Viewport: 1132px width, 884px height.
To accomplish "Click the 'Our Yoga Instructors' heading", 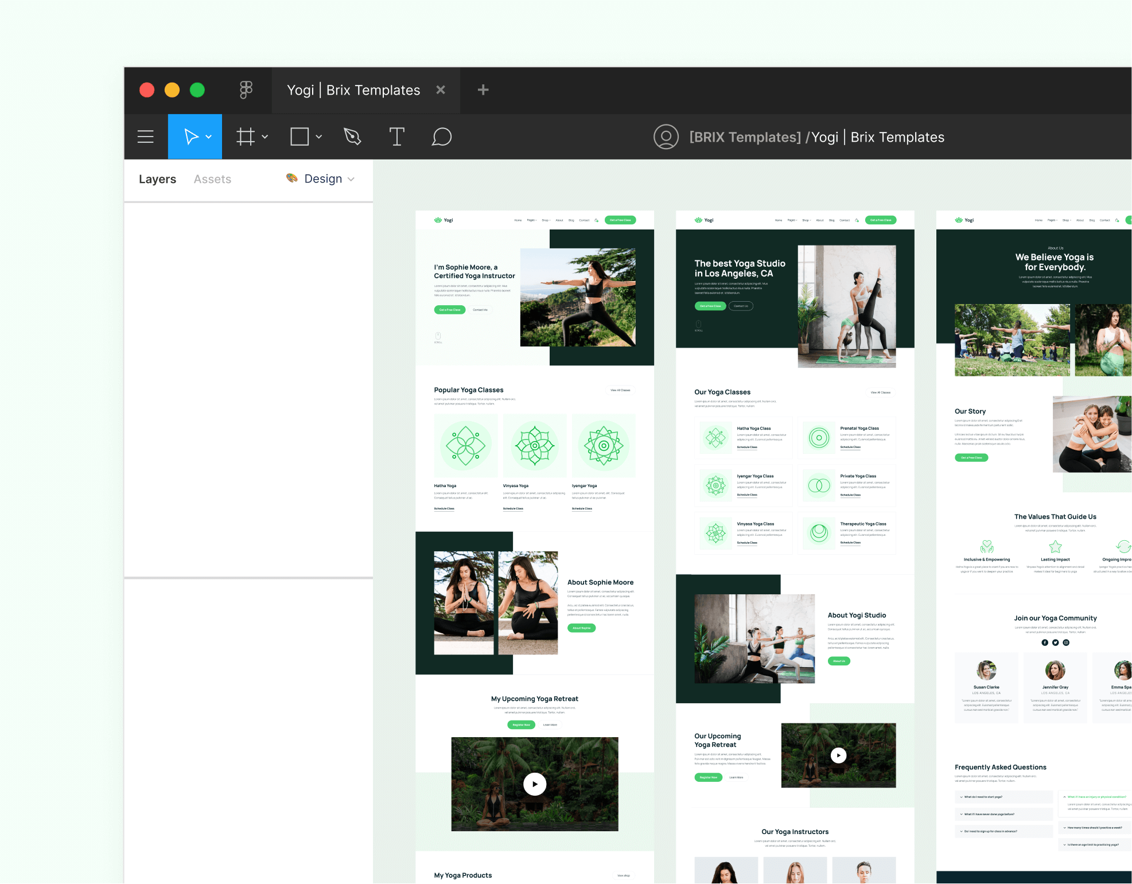I will (x=795, y=832).
